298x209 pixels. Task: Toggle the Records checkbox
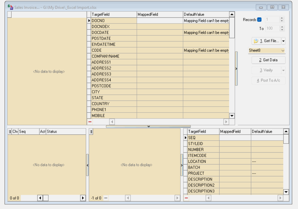[259, 20]
